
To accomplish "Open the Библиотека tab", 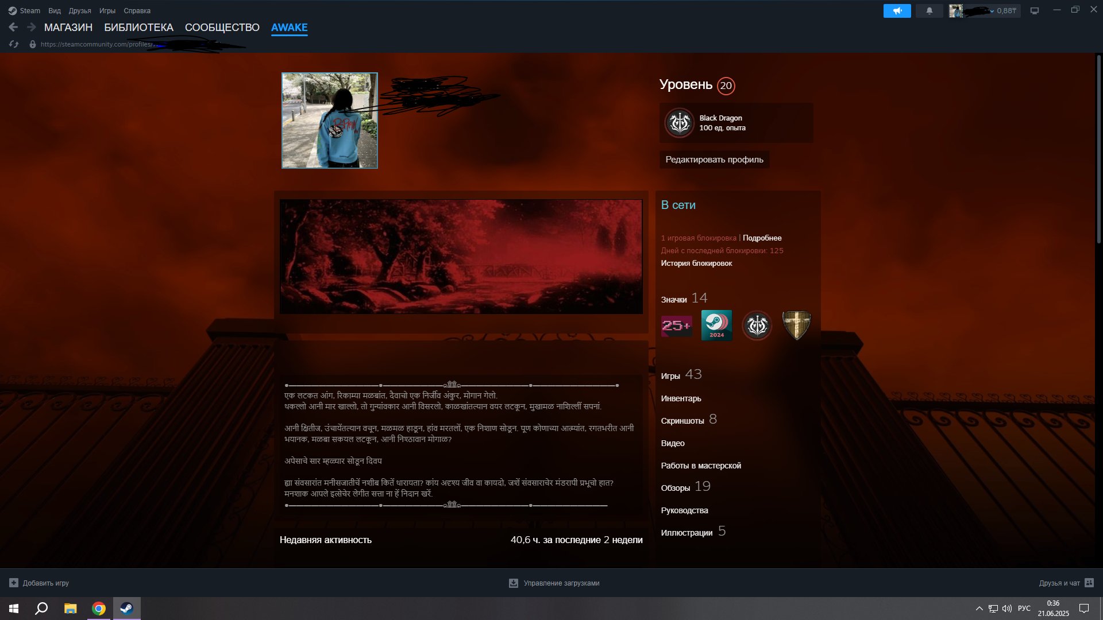I will click(138, 28).
